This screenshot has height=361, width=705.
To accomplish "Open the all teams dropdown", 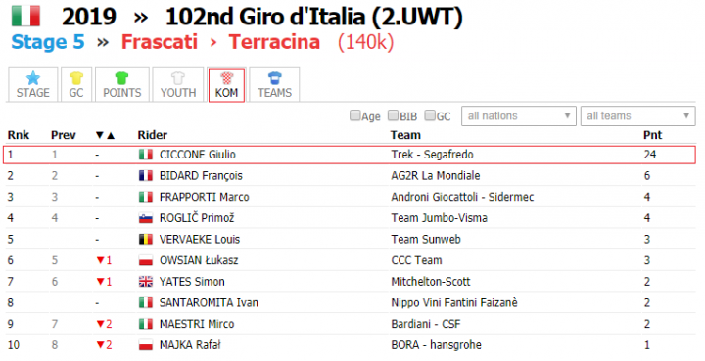I will coord(637,115).
